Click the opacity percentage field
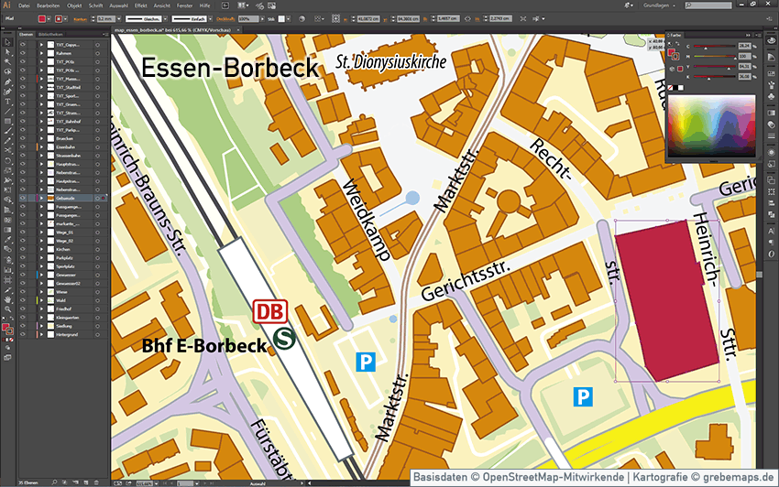Viewport: 779px width, 487px height. point(246,18)
